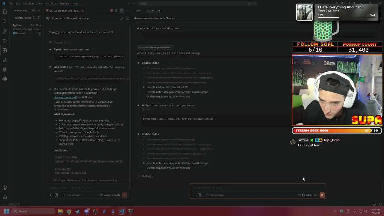
Task: Open slash commands in the left Claude input
Action: click(x=56, y=195)
